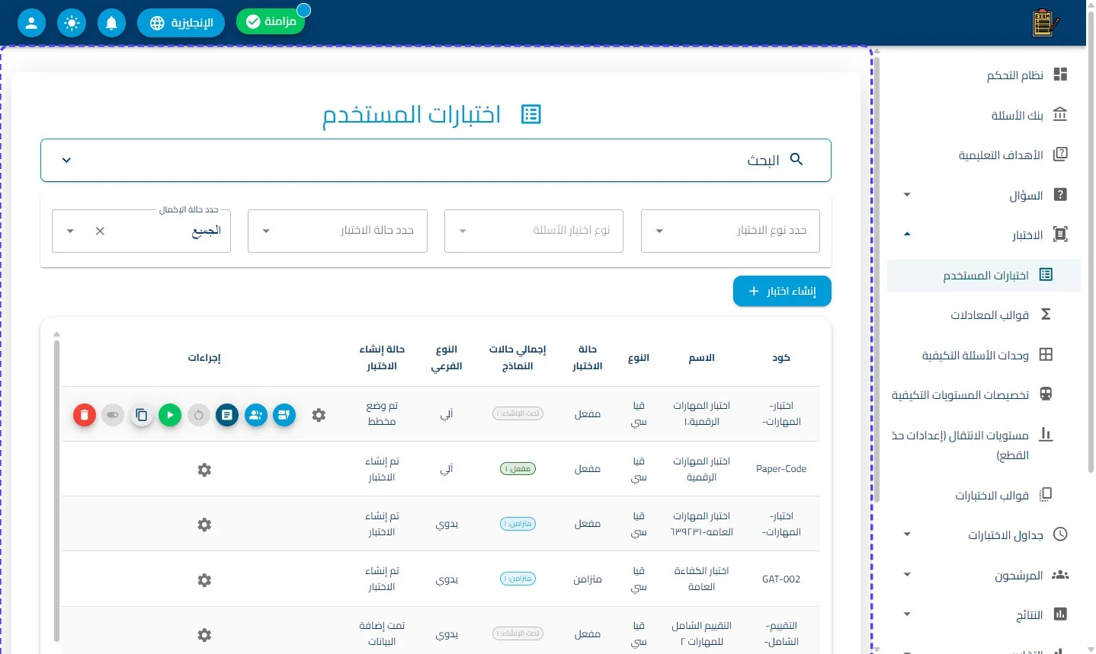Open قوالب المعادلات in sidebar
Viewport: 1096px width, 654px height.
click(x=984, y=314)
